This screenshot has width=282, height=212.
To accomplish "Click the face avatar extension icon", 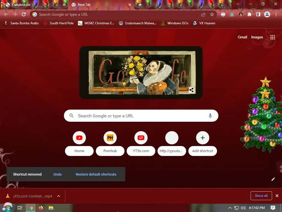I will 241,14.
